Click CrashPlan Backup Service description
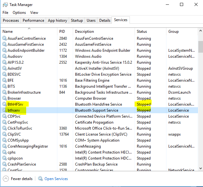203x187 pixels. (x=96, y=164)
